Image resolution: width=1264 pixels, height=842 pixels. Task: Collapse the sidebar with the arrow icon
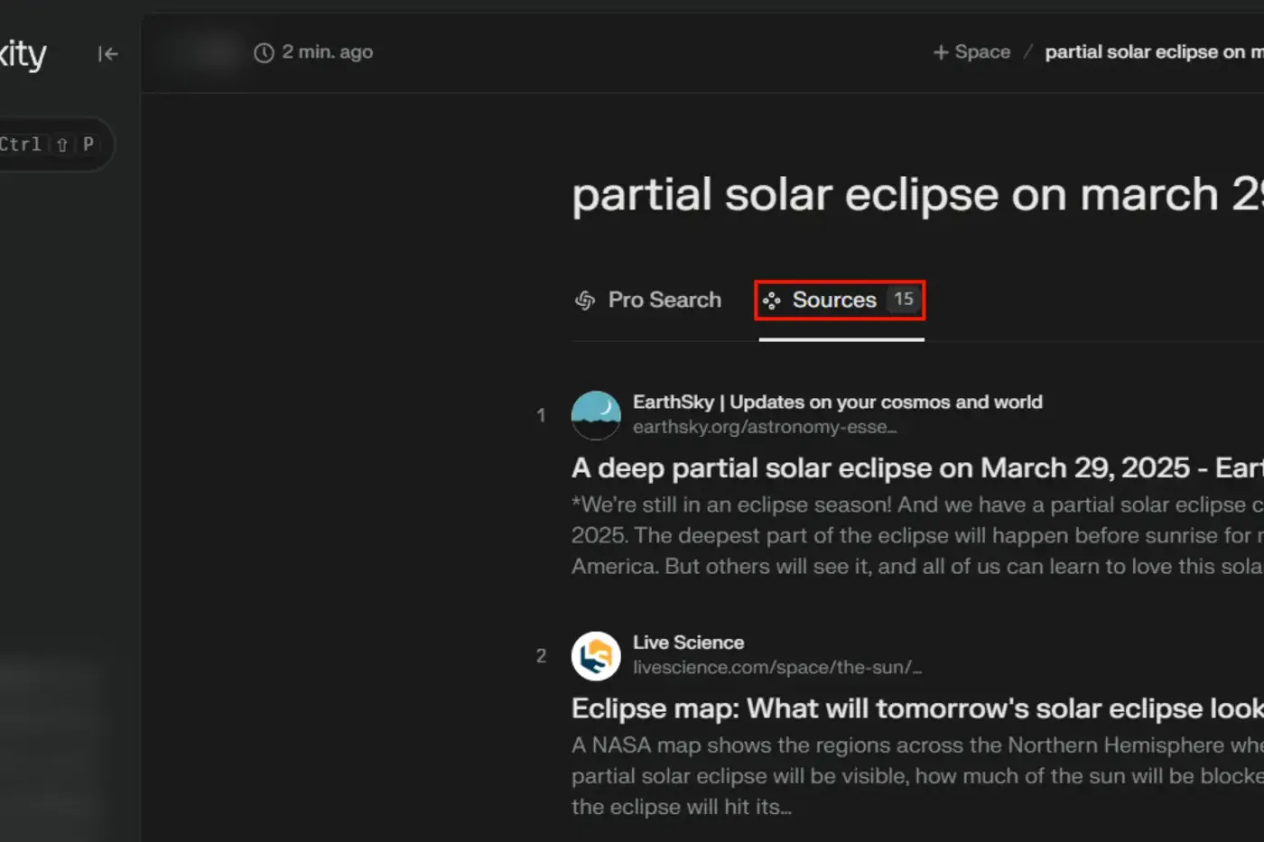(108, 54)
